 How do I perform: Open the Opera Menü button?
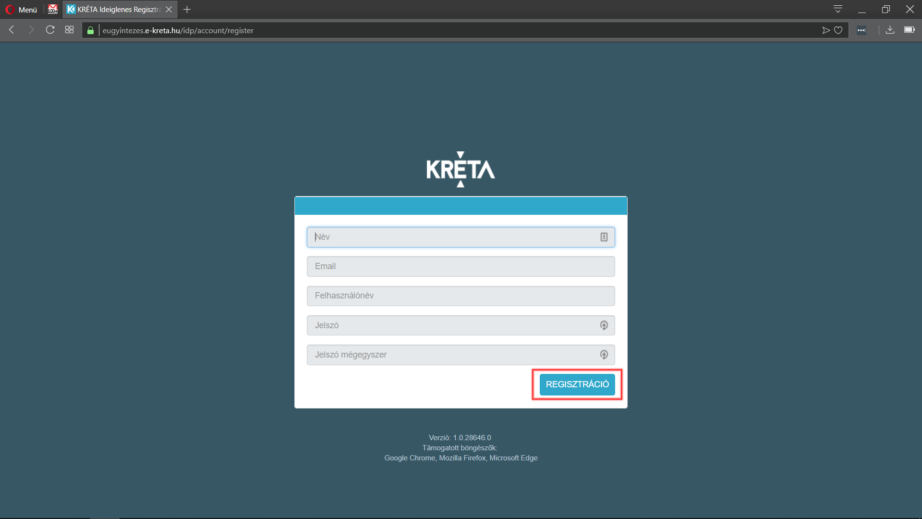(x=22, y=10)
